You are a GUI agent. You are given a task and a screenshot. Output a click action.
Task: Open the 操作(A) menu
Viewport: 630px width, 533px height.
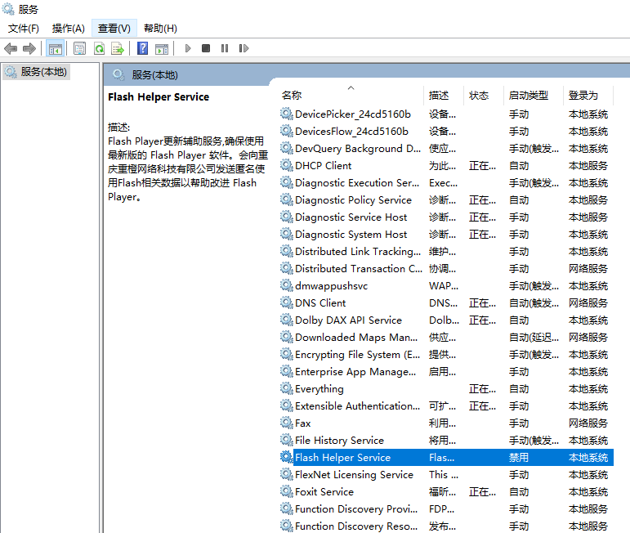(x=69, y=29)
